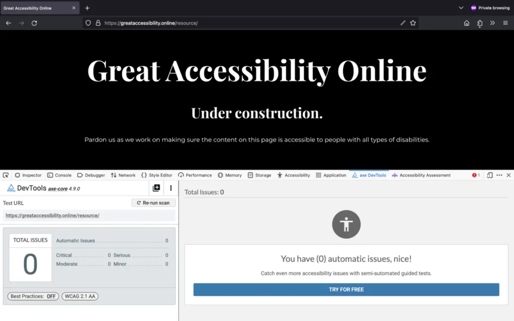Switch to the Console tab

click(59, 175)
